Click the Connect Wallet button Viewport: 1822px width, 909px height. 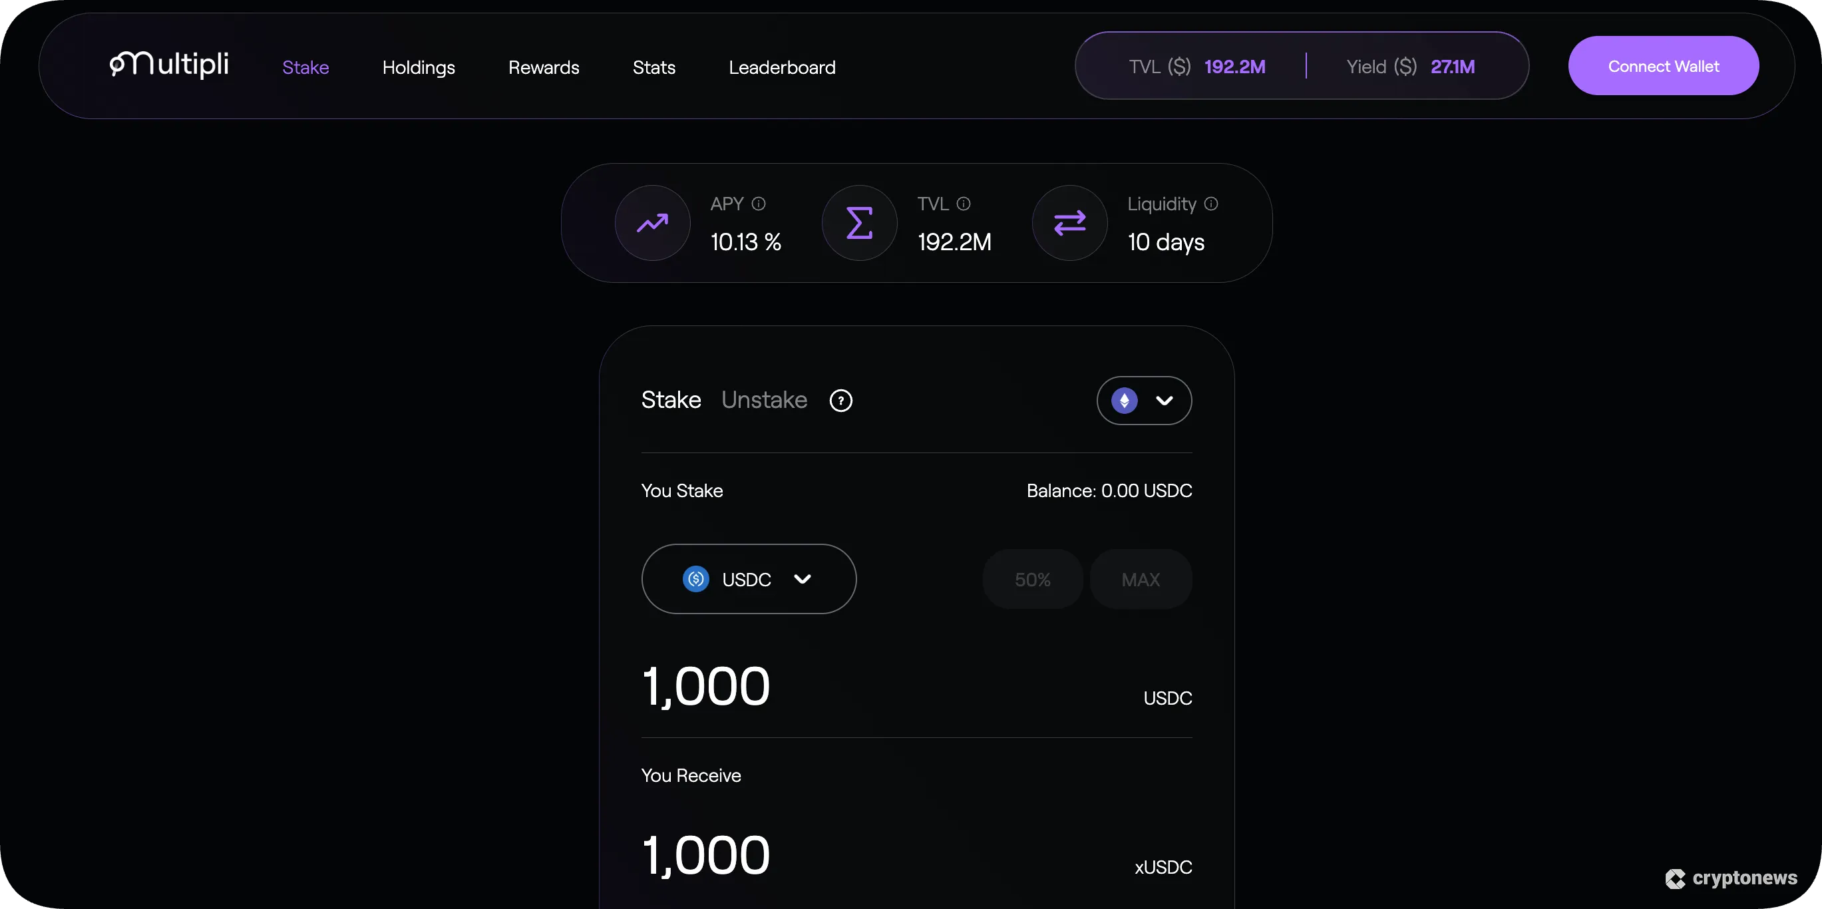click(1663, 65)
